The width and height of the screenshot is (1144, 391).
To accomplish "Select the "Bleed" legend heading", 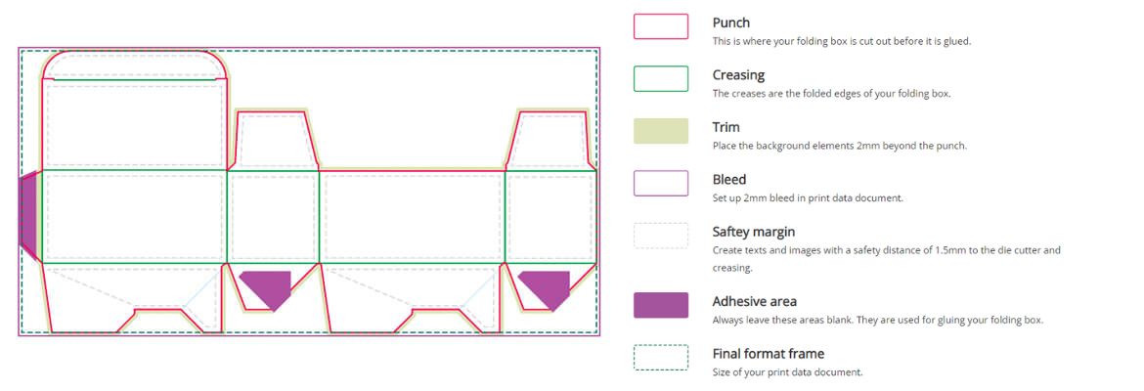I will [729, 180].
